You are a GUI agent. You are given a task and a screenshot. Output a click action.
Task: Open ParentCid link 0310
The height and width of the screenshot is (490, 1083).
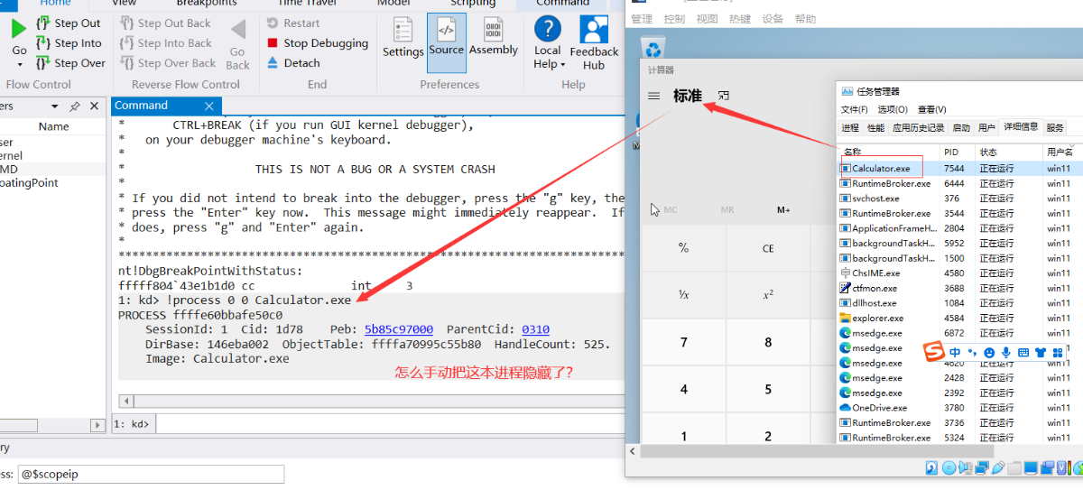point(536,329)
